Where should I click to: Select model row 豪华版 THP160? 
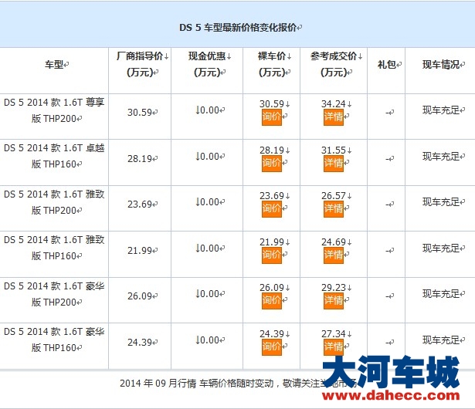pyautogui.click(x=54, y=340)
